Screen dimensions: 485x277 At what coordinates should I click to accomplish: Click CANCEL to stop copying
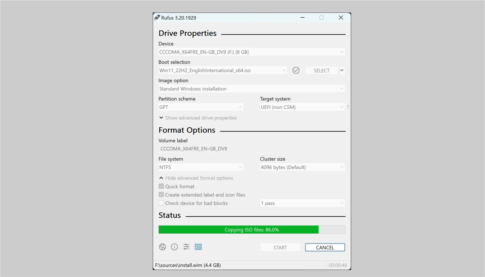(325, 247)
